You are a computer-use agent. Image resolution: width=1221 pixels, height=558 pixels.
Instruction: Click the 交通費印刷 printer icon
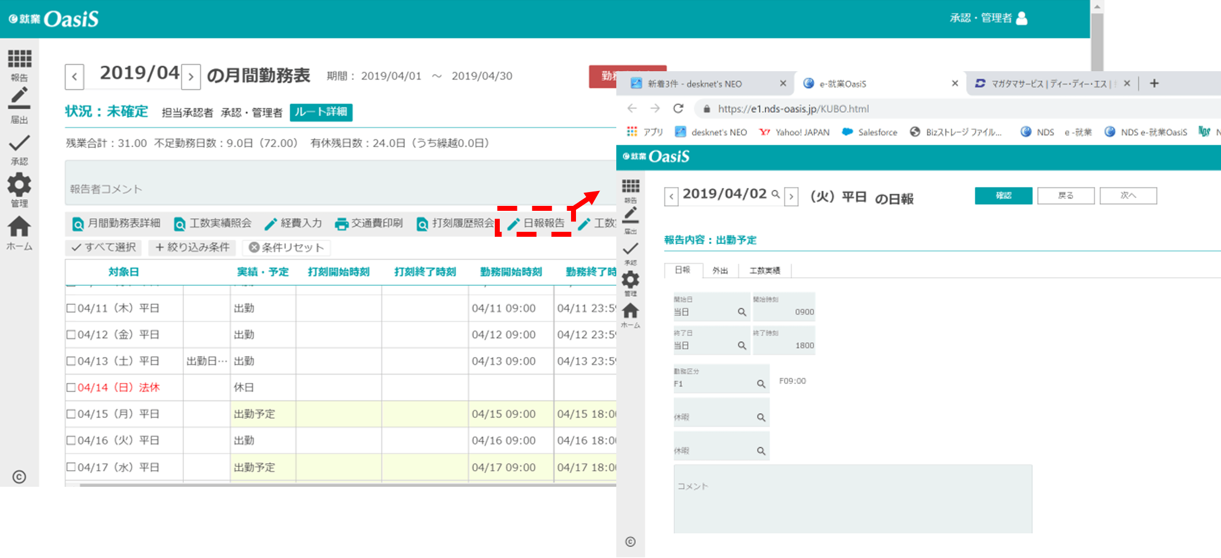point(341,224)
